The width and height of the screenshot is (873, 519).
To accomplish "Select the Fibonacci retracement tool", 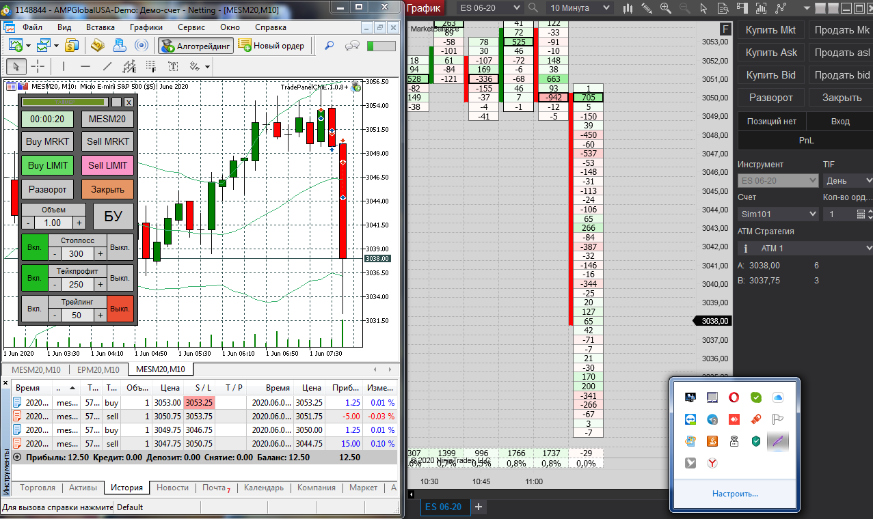I will pyautogui.click(x=150, y=66).
